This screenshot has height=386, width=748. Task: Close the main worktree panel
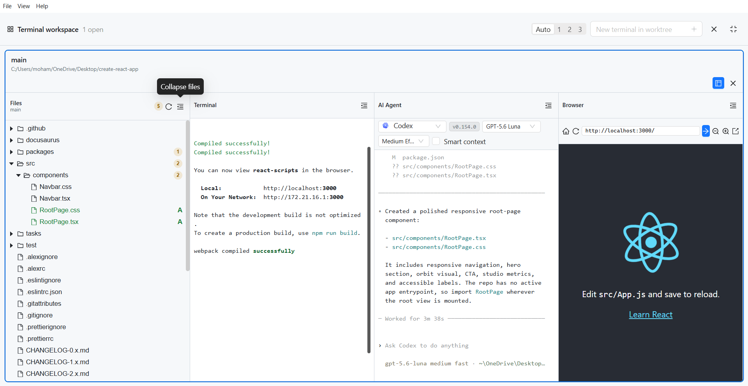point(733,83)
